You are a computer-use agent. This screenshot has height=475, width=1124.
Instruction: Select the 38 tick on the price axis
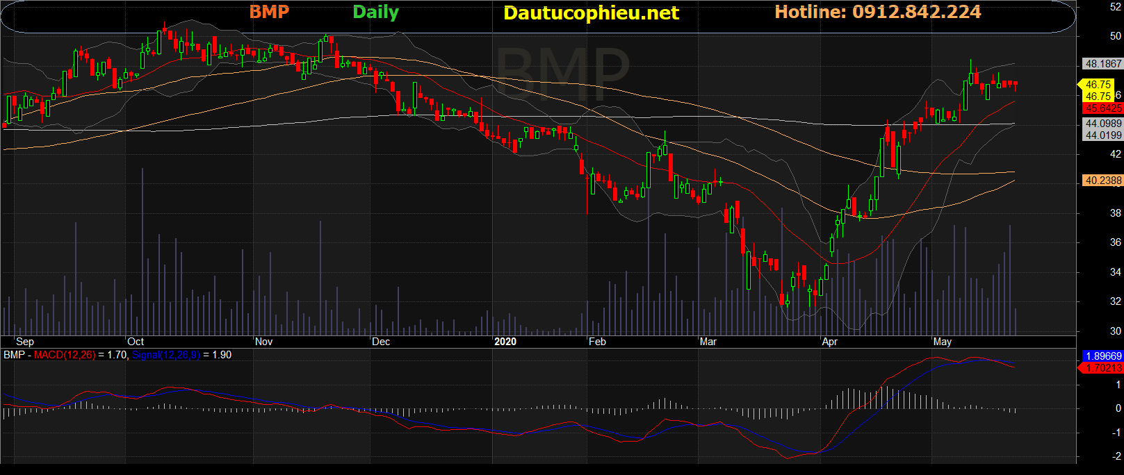click(1116, 213)
